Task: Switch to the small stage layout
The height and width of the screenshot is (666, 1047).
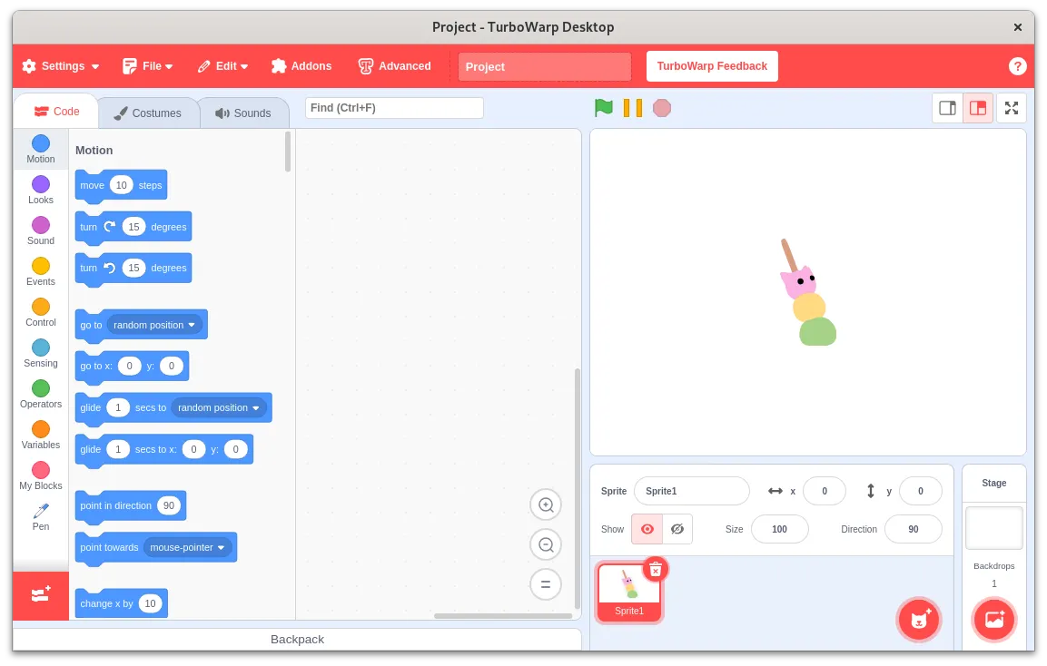Action: point(947,108)
